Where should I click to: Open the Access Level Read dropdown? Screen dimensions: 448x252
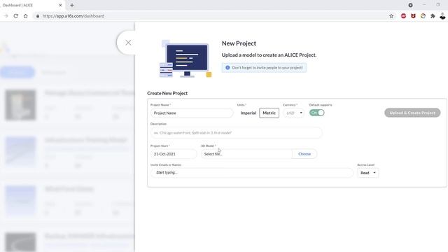(367, 173)
